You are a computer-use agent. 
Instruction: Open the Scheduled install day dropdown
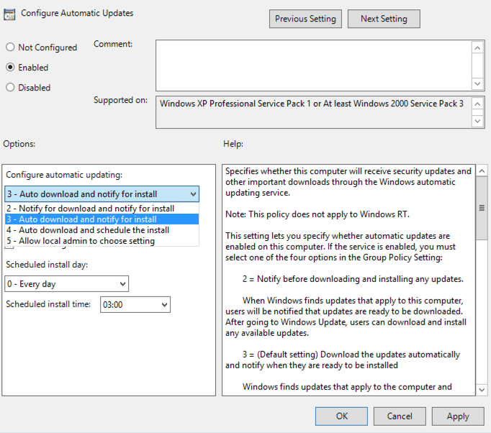[x=66, y=284]
